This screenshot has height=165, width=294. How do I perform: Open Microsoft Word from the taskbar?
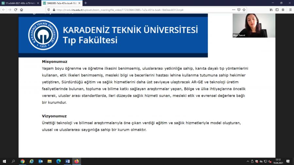pos(68,161)
